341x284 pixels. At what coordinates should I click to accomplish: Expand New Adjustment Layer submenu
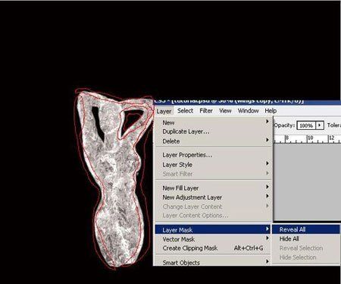tap(213, 197)
